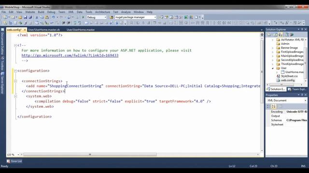The height and width of the screenshot is (173, 309).
Task: Click the Copy icon in the toolbar
Action: click(42, 17)
